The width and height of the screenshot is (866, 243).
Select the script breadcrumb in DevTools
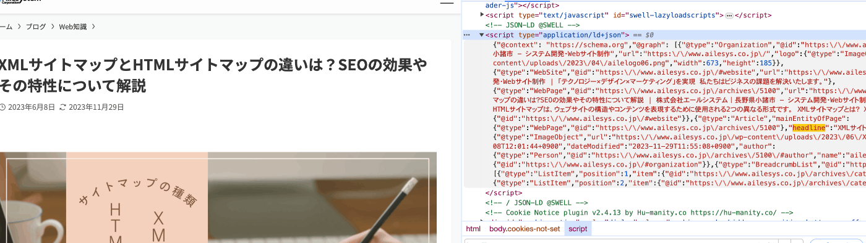coord(578,229)
